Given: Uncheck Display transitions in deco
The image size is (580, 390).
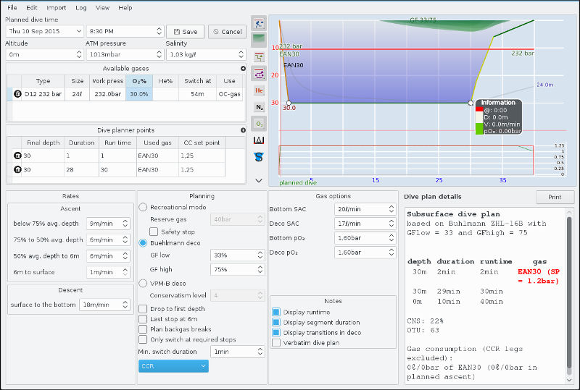Looking at the screenshot, I should pos(276,332).
